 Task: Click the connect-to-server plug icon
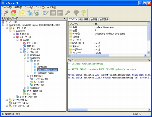point(6,13)
